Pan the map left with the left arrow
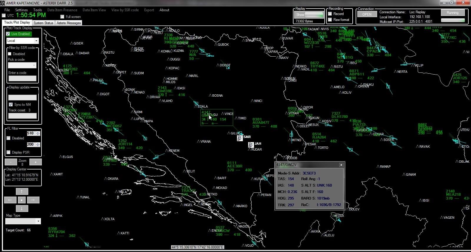The height and width of the screenshot is (252, 471). (x=10, y=200)
